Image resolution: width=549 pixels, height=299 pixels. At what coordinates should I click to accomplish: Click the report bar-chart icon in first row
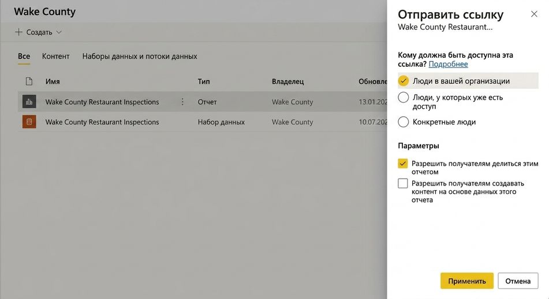[29, 101]
